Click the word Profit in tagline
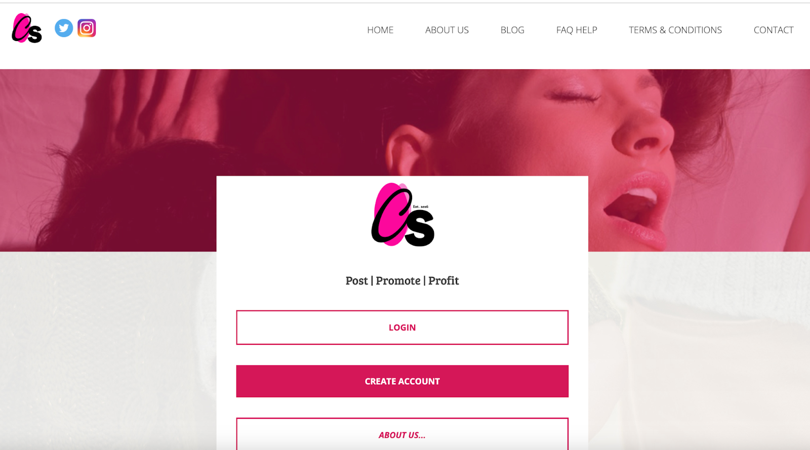 click(443, 281)
